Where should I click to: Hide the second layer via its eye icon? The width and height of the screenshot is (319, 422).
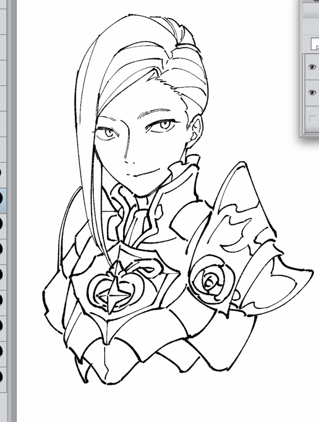pyautogui.click(x=312, y=92)
